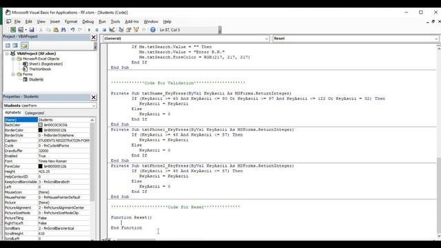Toggle Design Mode icon

[x=112, y=30]
